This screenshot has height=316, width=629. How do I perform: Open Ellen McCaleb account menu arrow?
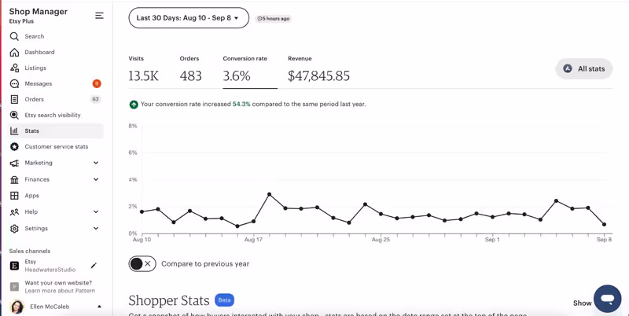coord(100,307)
